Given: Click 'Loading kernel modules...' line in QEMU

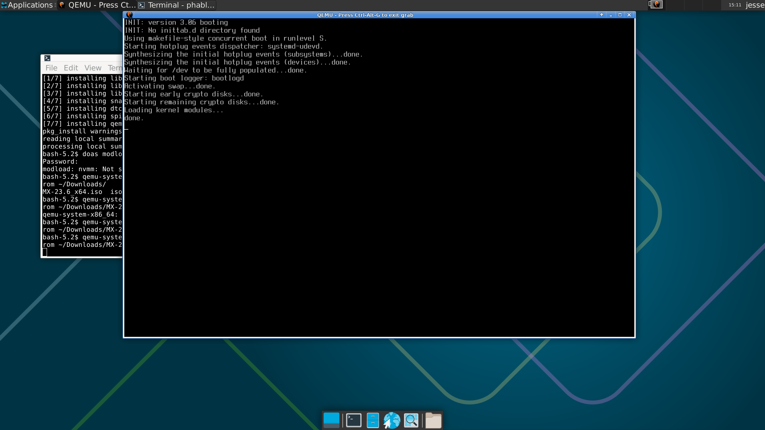Looking at the screenshot, I should coord(174,110).
